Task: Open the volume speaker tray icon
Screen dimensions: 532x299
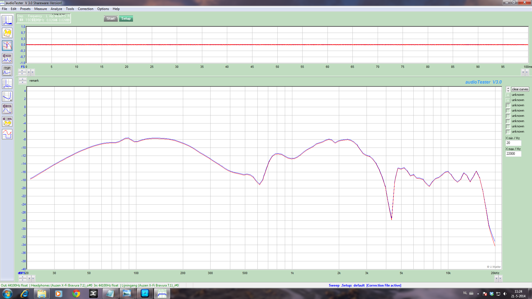Action: [x=505, y=294]
